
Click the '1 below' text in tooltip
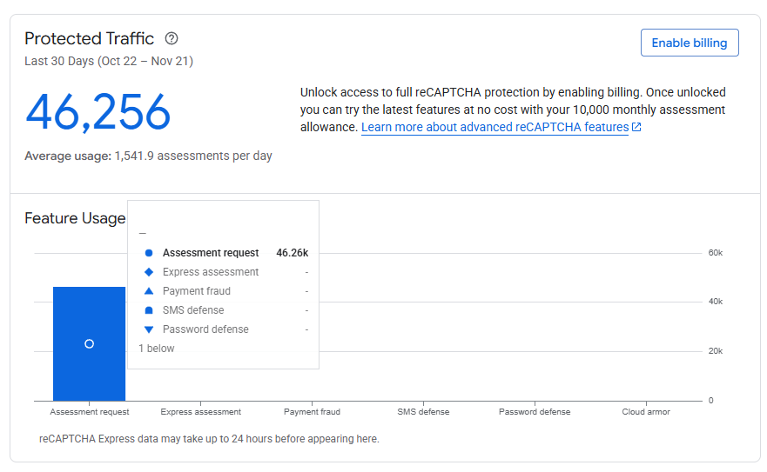[x=157, y=349]
